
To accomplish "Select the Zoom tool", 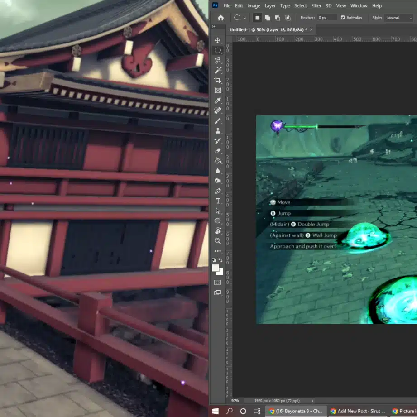I will point(217,241).
